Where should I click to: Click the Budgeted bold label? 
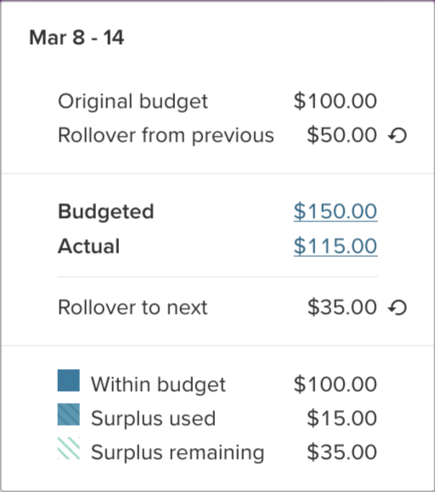coord(106,212)
